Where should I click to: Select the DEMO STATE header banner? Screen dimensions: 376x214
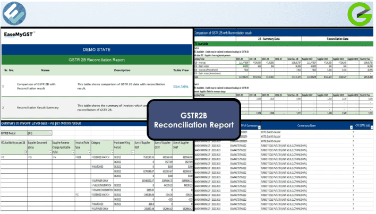click(96, 49)
